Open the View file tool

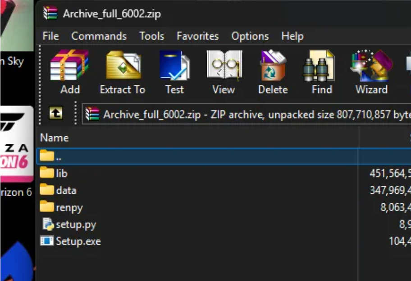[x=224, y=72]
